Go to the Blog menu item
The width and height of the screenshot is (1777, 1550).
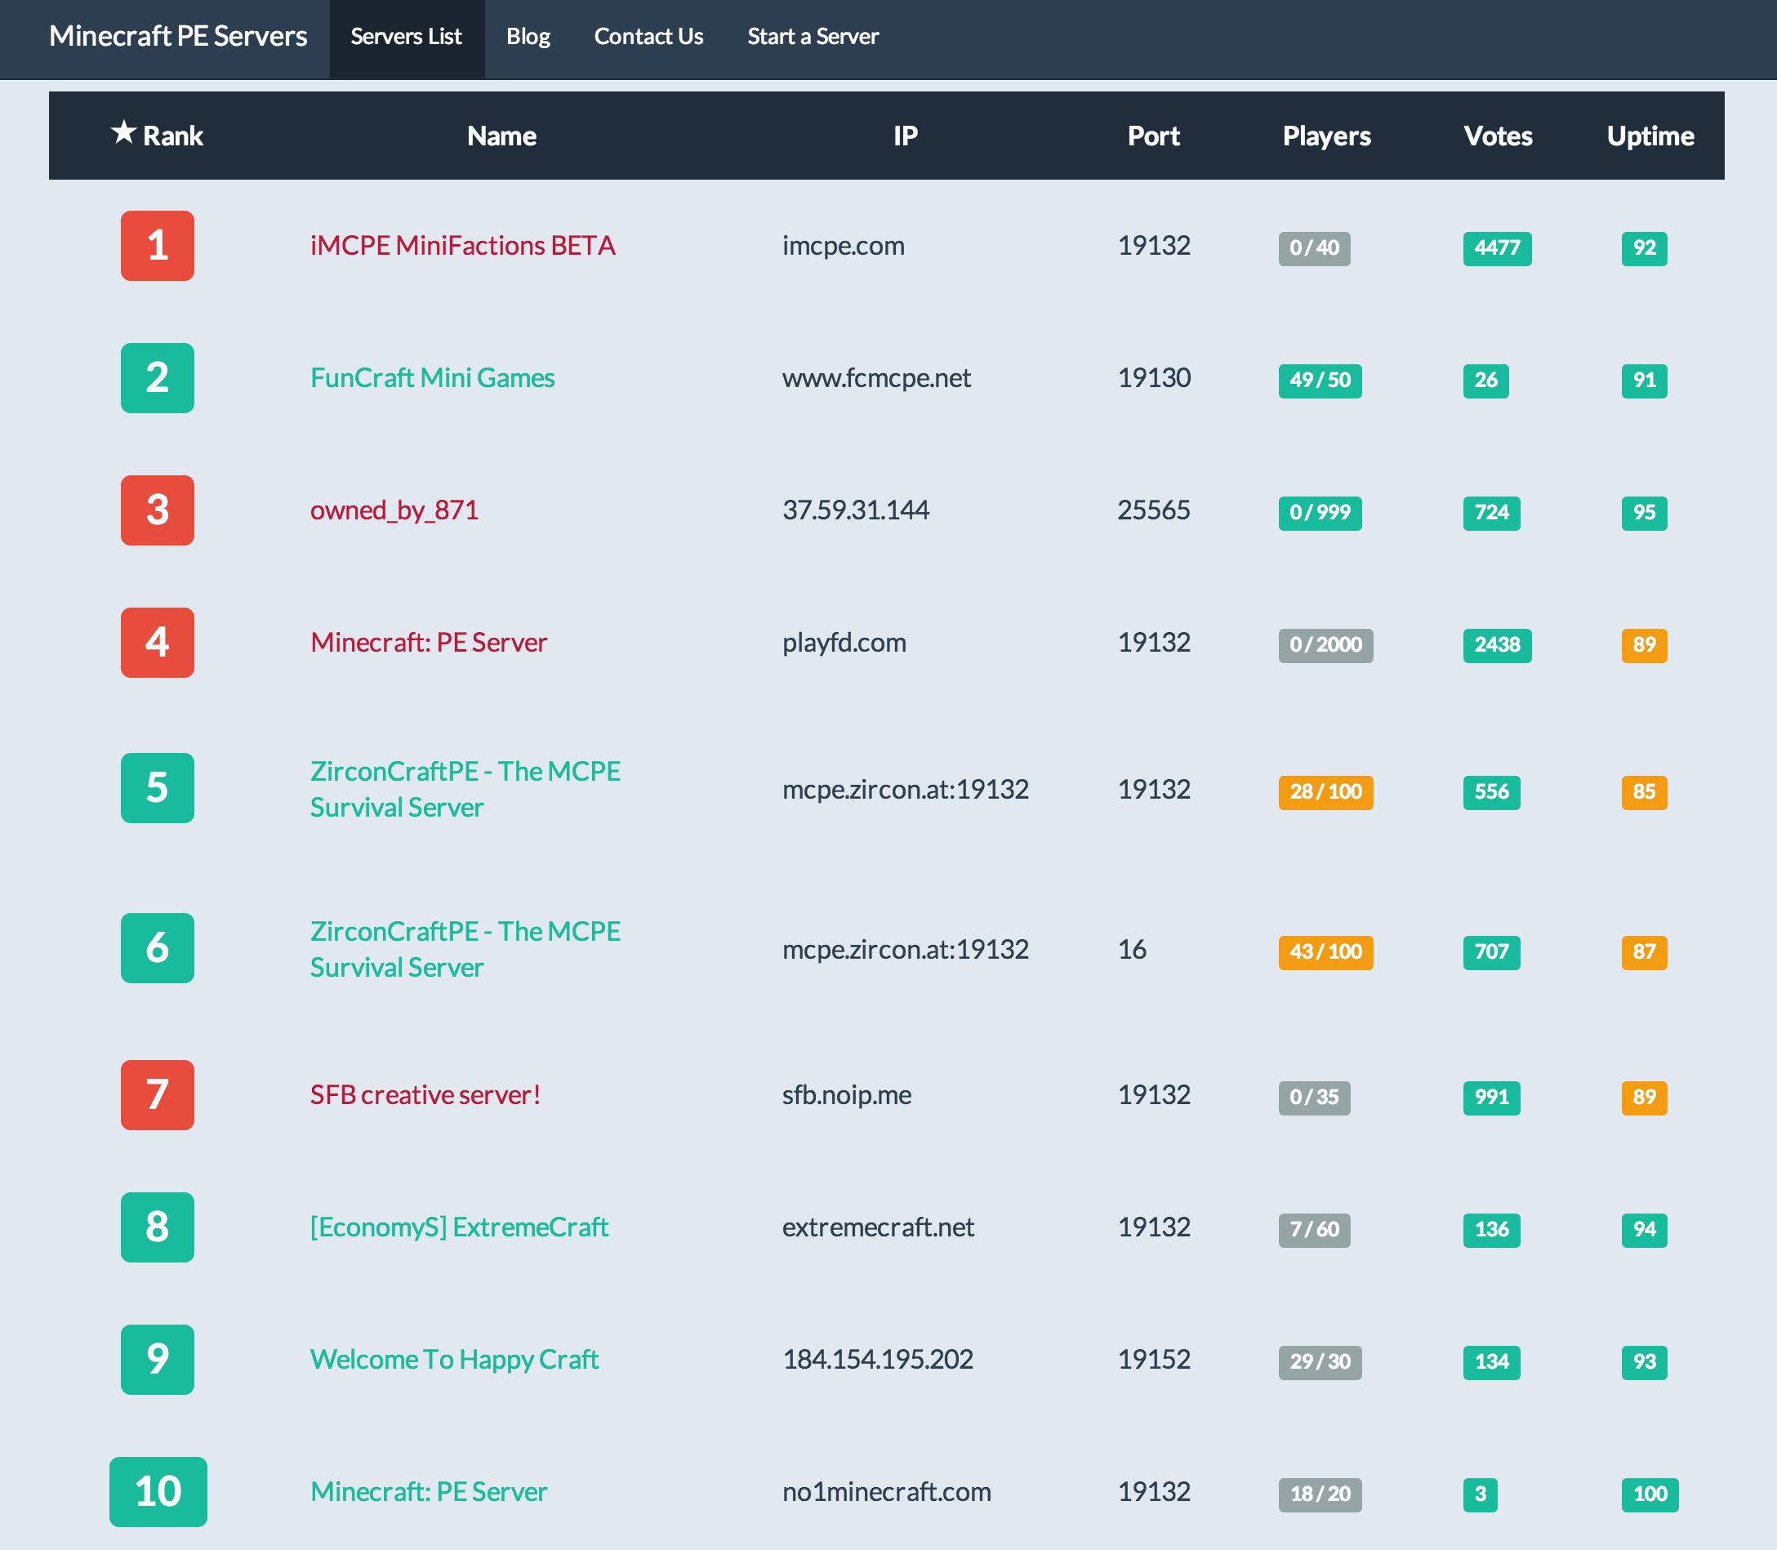[x=528, y=38]
